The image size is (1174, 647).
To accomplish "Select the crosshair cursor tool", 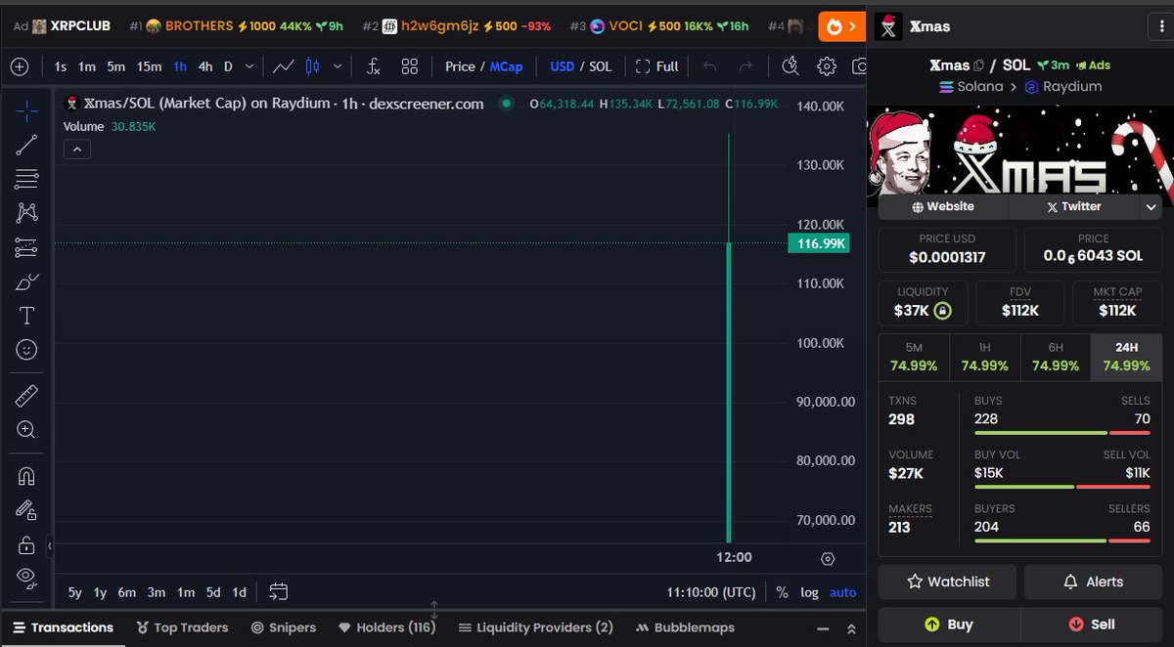I will [x=26, y=110].
